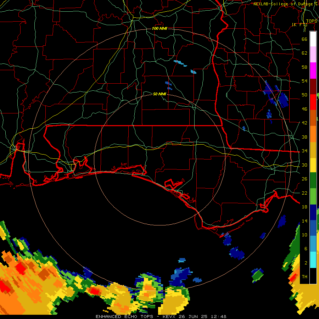Click the legend value 10
This screenshot has height=319, width=319.
click(x=304, y=235)
